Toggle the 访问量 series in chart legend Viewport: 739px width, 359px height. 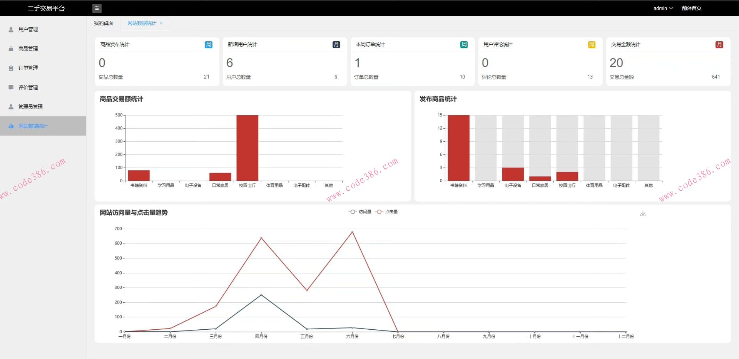point(360,212)
